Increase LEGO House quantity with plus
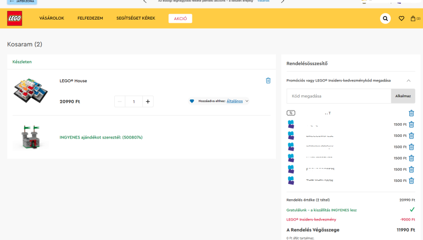Screen dimensions: 423x240 pos(148,101)
